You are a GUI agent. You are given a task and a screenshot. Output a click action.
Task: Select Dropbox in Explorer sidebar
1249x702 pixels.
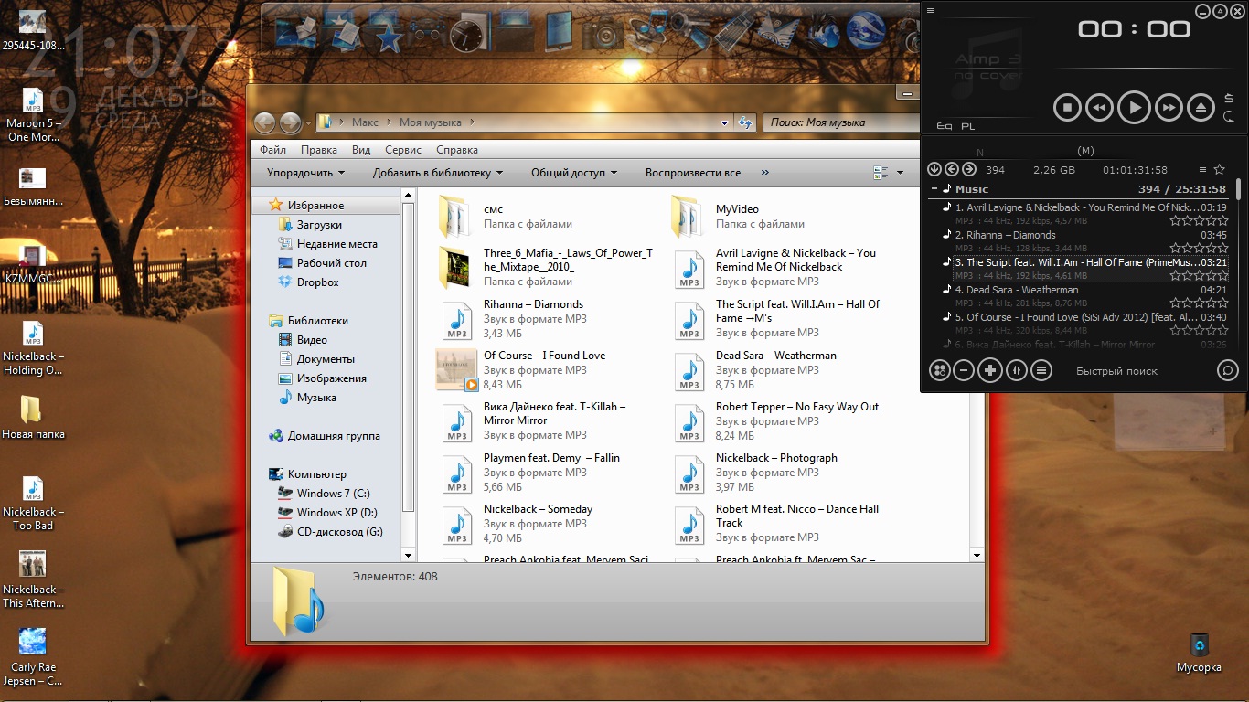(x=317, y=282)
